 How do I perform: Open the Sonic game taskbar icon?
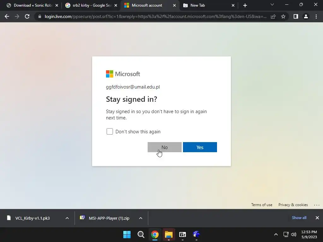196,234
